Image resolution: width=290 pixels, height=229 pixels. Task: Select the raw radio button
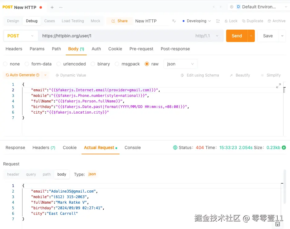click(147, 64)
